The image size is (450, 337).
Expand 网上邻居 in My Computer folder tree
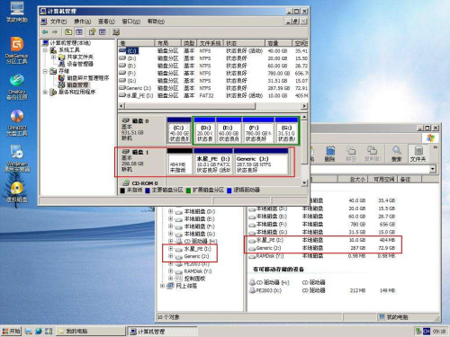(162, 286)
